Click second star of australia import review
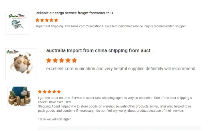 55,60
